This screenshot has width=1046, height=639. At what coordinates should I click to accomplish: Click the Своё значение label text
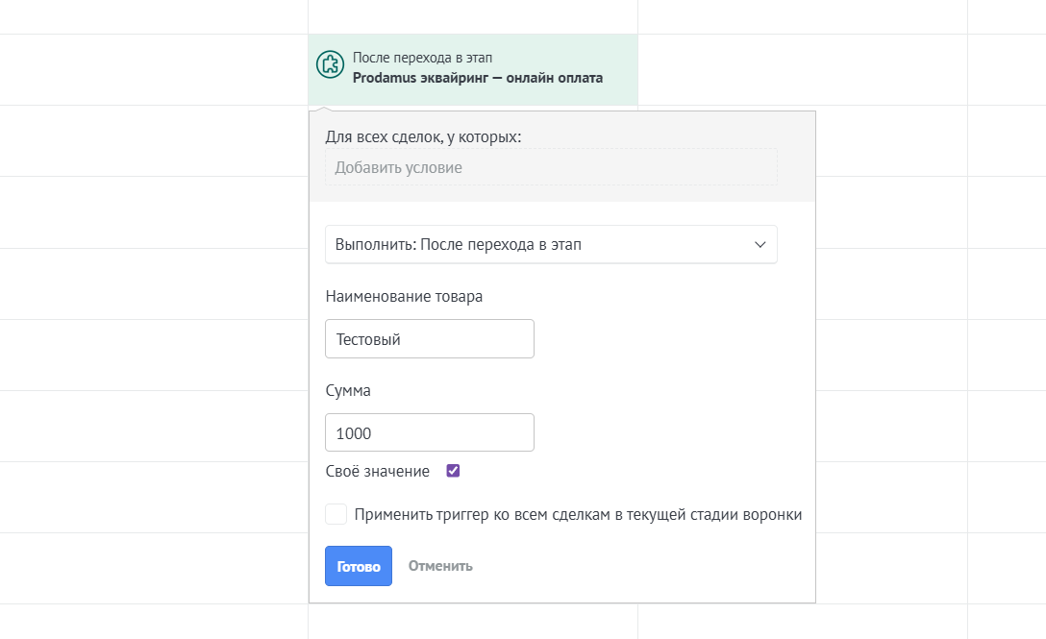378,471
